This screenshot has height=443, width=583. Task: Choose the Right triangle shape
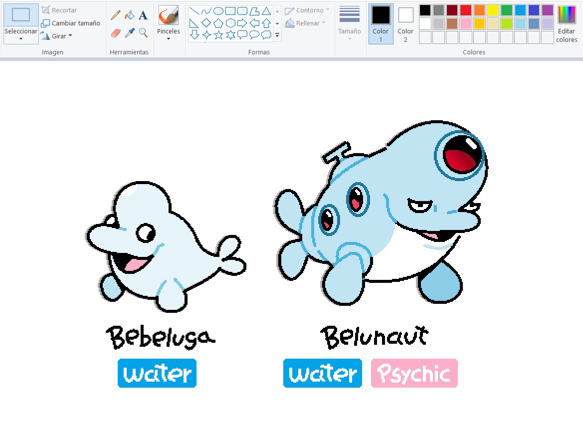(x=194, y=23)
